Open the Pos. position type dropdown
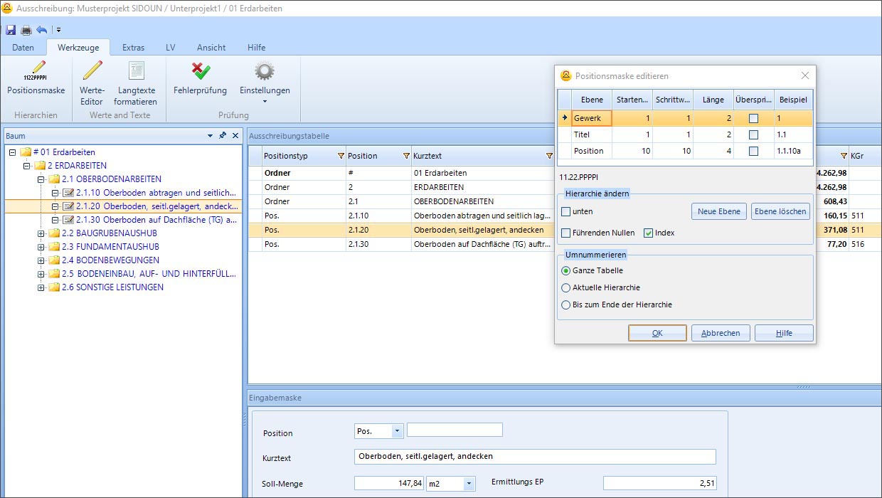This screenshot has width=882, height=498. pyautogui.click(x=397, y=431)
